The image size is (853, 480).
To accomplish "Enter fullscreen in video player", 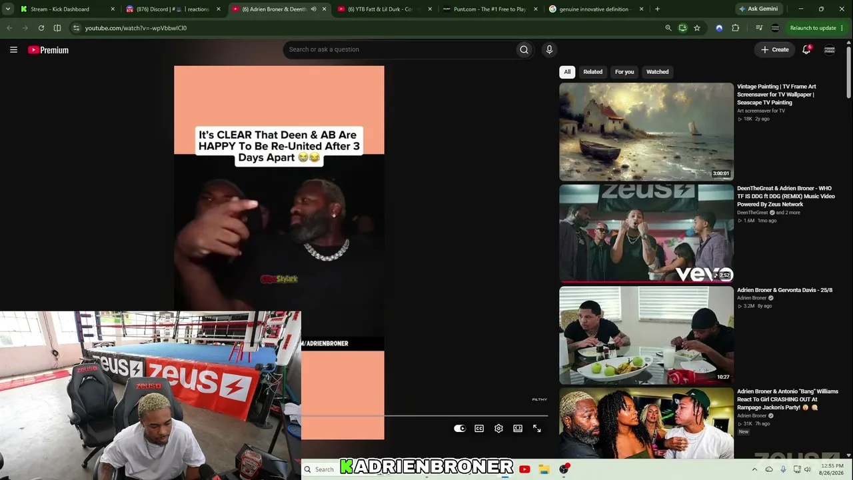I will pos(537,429).
